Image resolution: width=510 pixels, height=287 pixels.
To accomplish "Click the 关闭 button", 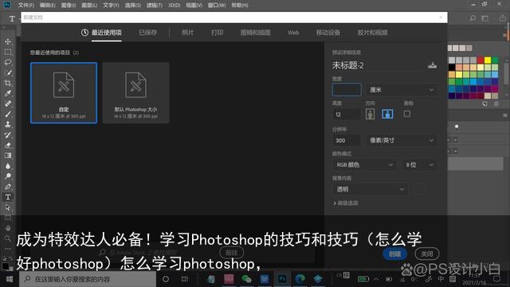I will coord(427,254).
